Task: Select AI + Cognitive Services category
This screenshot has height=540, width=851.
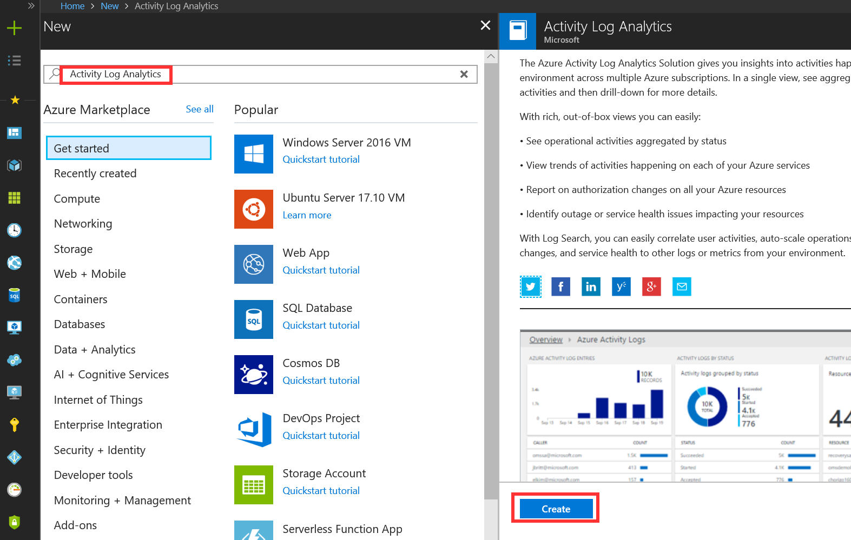Action: 111,375
